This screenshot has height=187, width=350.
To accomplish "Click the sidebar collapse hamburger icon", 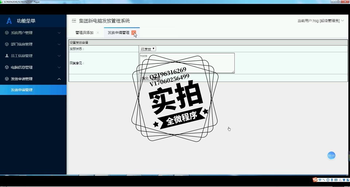I will tap(74, 21).
